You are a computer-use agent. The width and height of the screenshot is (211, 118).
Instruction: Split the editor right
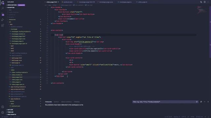pos(204,2)
